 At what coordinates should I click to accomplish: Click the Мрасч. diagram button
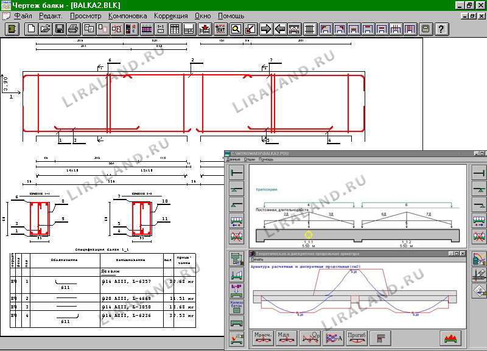[x=262, y=336]
